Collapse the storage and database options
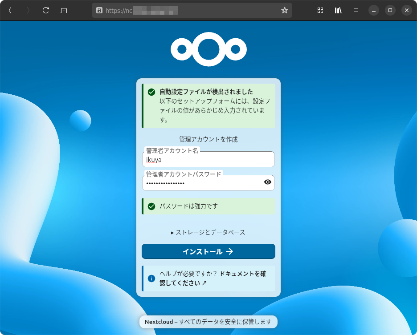Screen dimensions: 417x335 tap(208, 232)
